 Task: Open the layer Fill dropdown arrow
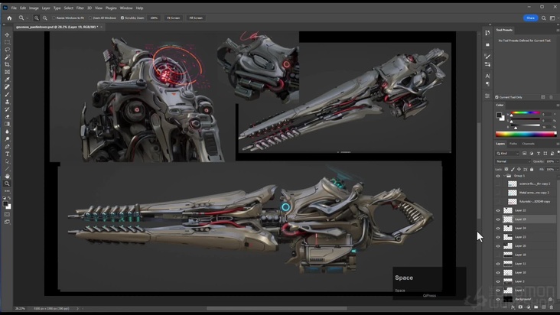(x=557, y=170)
